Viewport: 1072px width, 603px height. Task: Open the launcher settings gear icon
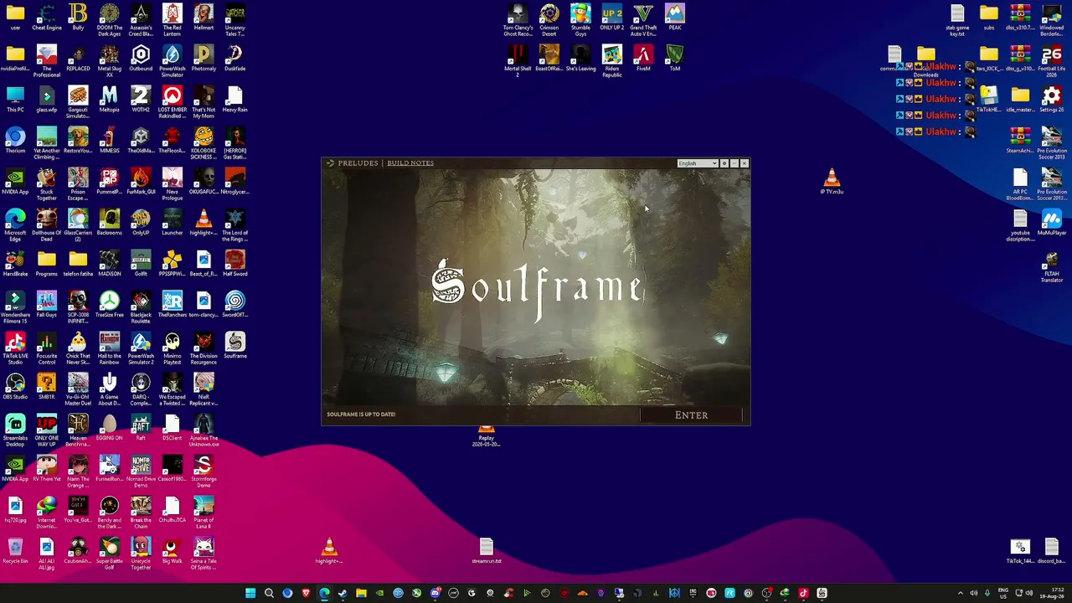tap(724, 163)
